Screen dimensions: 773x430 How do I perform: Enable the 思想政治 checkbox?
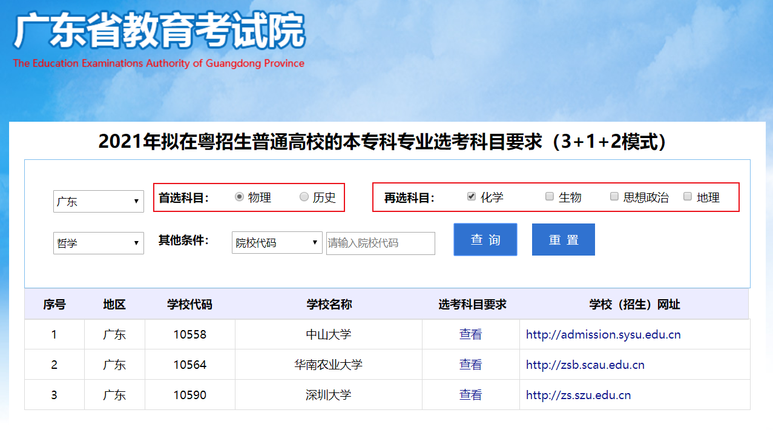pyautogui.click(x=614, y=196)
